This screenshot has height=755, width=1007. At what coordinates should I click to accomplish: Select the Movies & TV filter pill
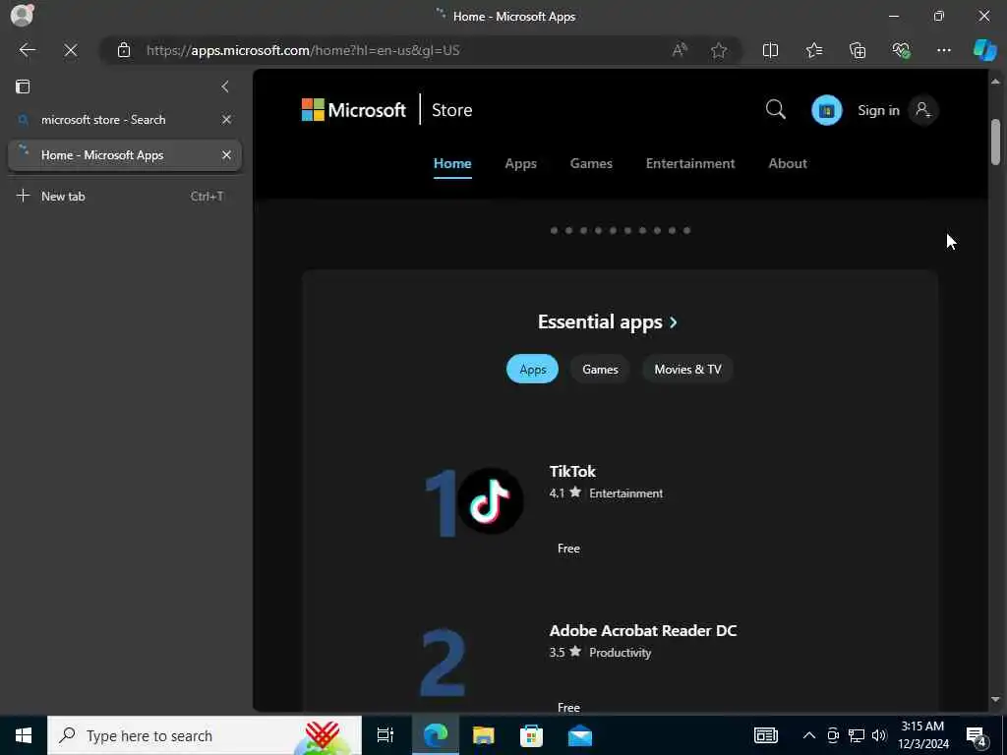click(687, 370)
